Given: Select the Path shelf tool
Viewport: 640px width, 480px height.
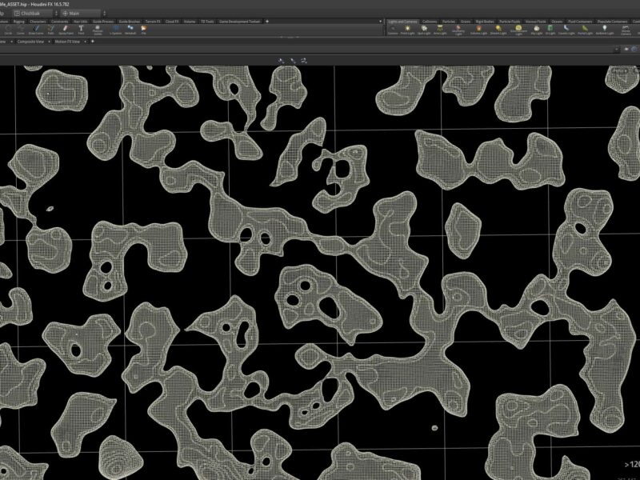Looking at the screenshot, I should 50,30.
